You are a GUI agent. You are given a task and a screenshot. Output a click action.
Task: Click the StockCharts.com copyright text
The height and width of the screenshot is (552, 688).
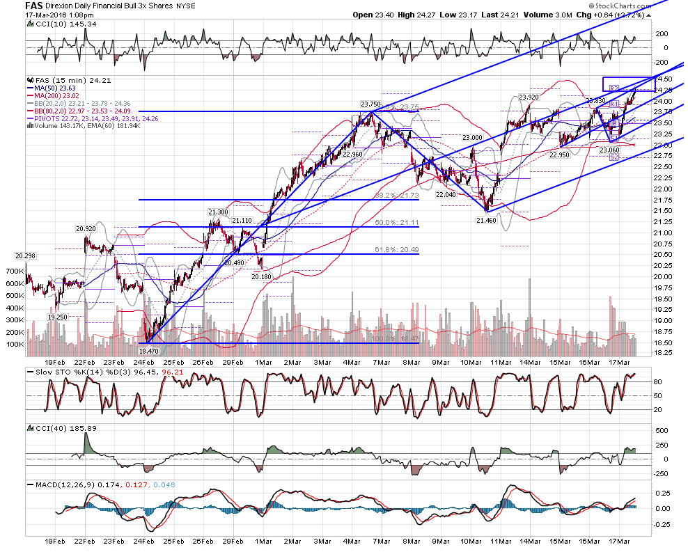(620, 6)
